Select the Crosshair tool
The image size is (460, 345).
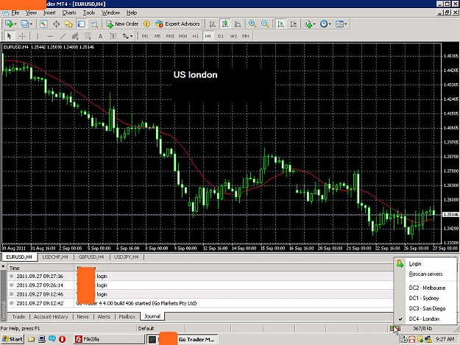22,36
